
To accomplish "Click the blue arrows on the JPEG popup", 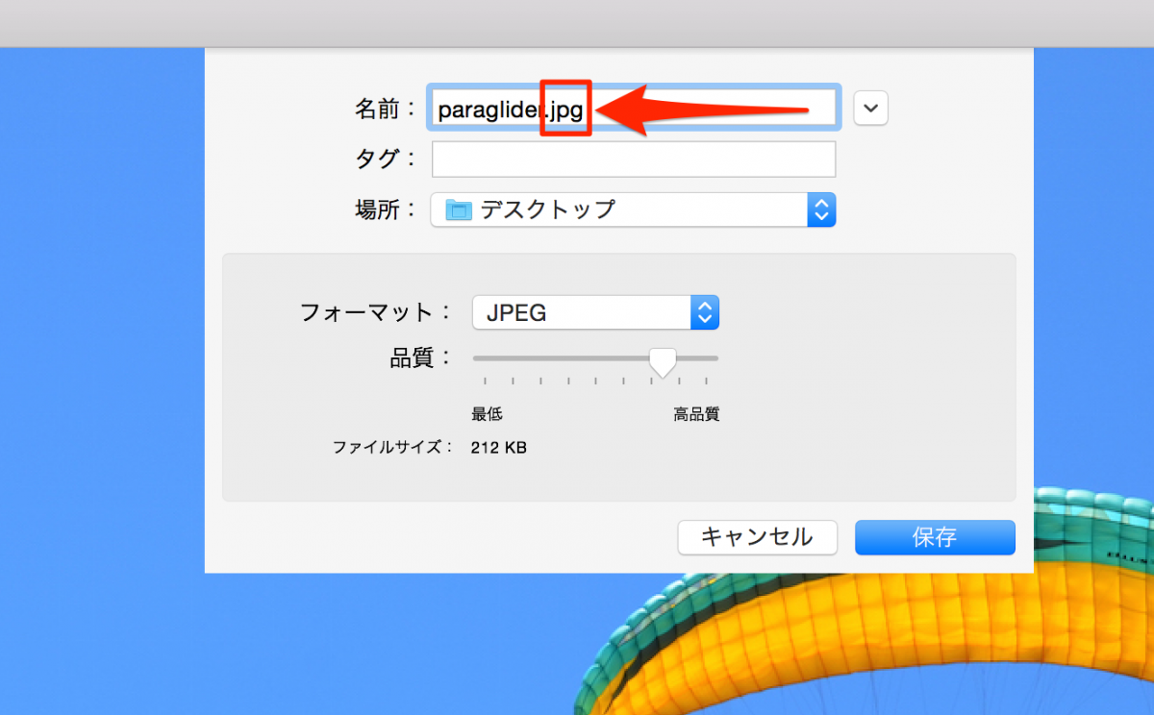I will (x=704, y=312).
